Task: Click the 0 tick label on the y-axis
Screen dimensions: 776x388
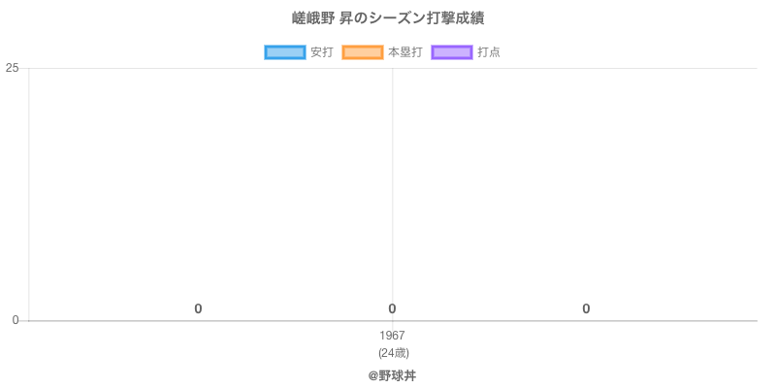Action: [16, 320]
